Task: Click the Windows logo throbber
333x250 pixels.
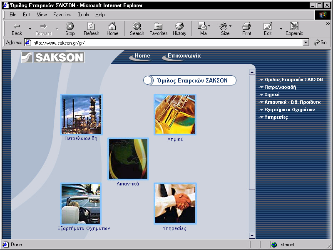Action: click(323, 15)
